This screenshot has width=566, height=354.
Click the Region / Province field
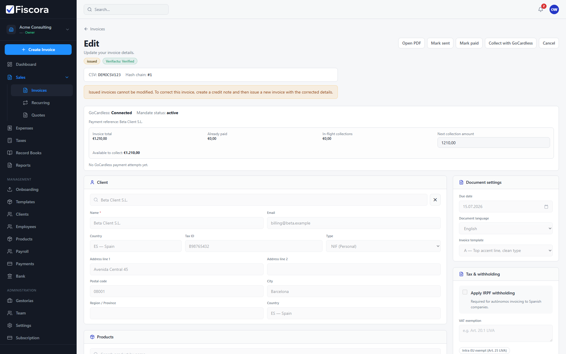(177, 313)
